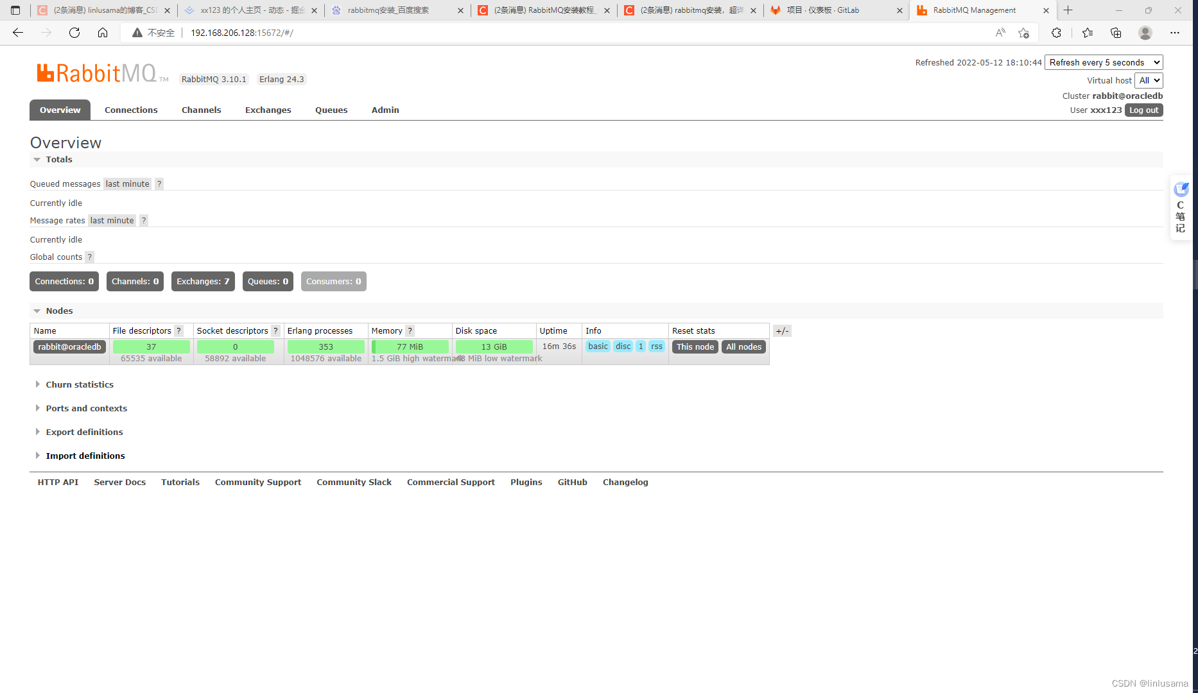Collapse the Totals section
1198x693 pixels.
(53, 160)
